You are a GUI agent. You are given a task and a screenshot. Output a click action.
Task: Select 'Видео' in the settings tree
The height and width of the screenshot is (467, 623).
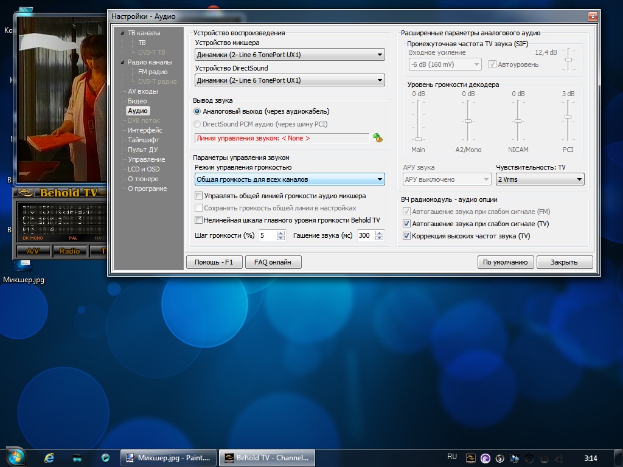point(137,101)
